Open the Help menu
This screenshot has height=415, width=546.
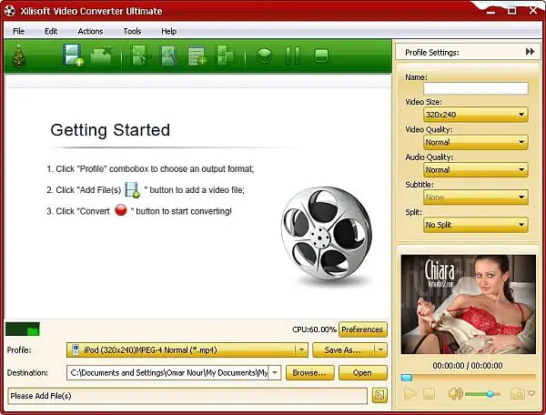click(169, 31)
